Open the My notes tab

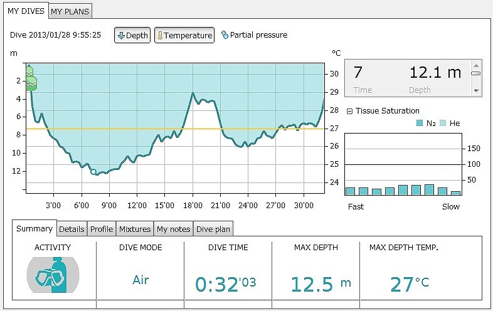coord(173,229)
